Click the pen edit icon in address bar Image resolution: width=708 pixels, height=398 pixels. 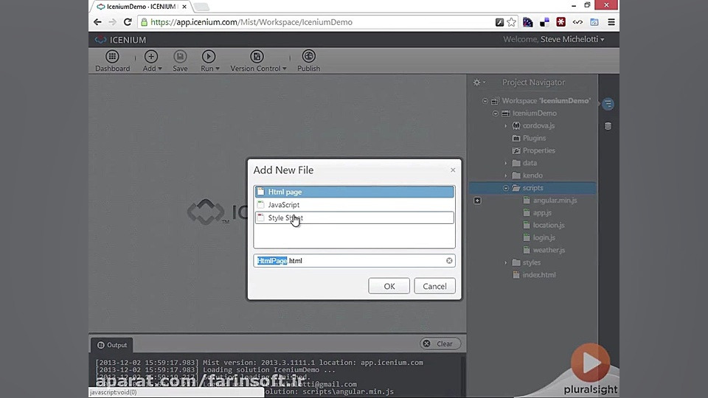[499, 22]
